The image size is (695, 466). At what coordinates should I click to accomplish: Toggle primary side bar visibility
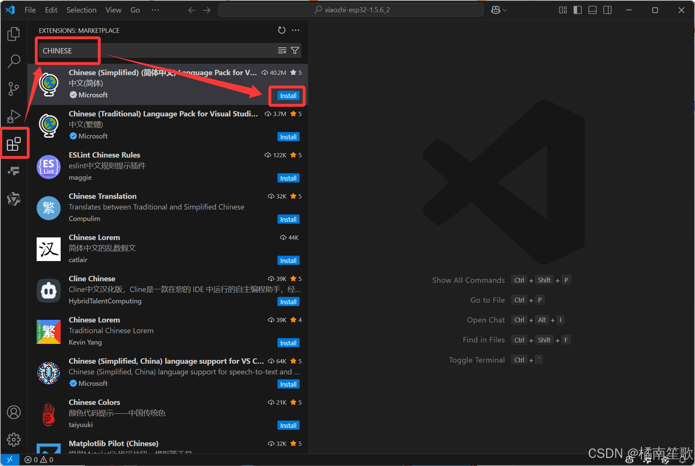[x=578, y=10]
